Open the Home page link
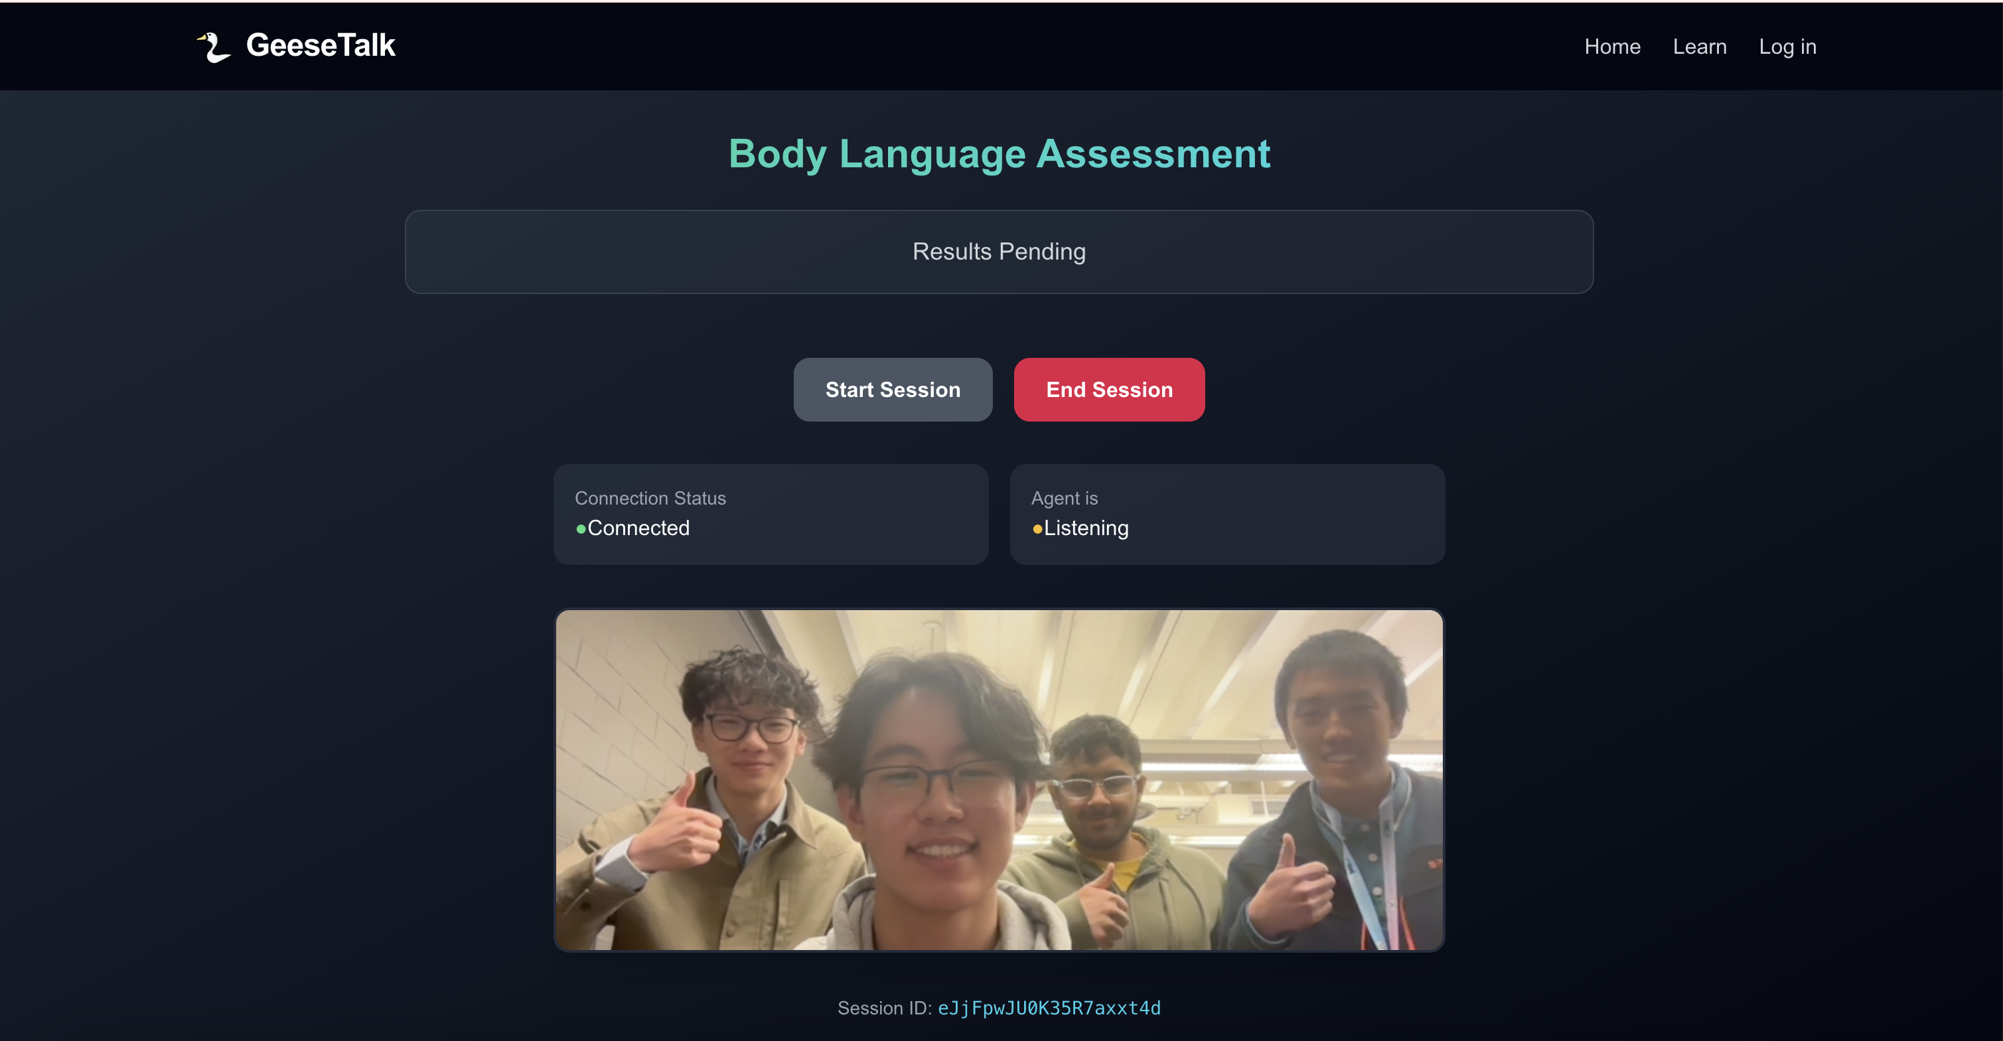 [x=1612, y=46]
